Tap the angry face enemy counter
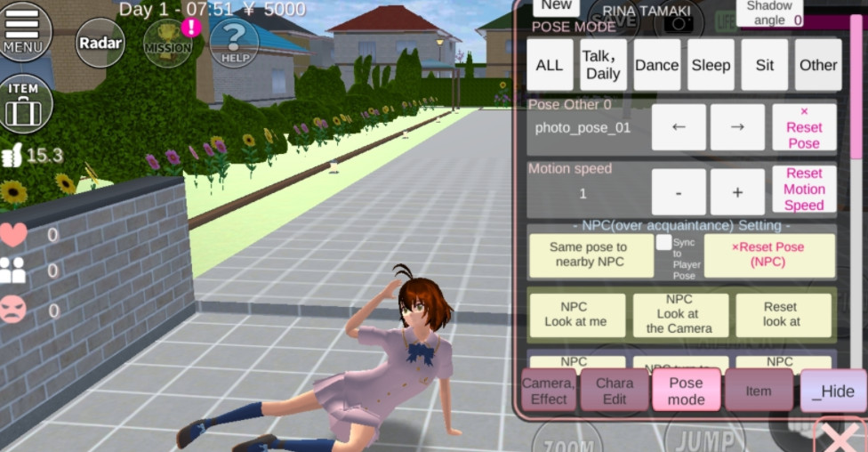868x452 pixels. point(12,309)
